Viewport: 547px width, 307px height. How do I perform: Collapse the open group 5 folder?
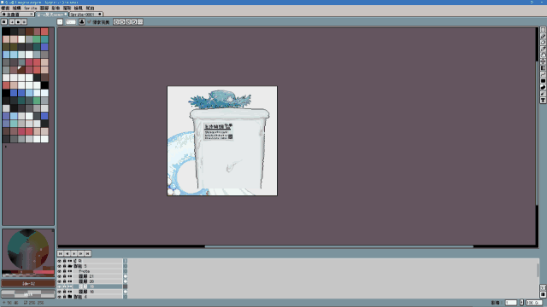[70, 266]
